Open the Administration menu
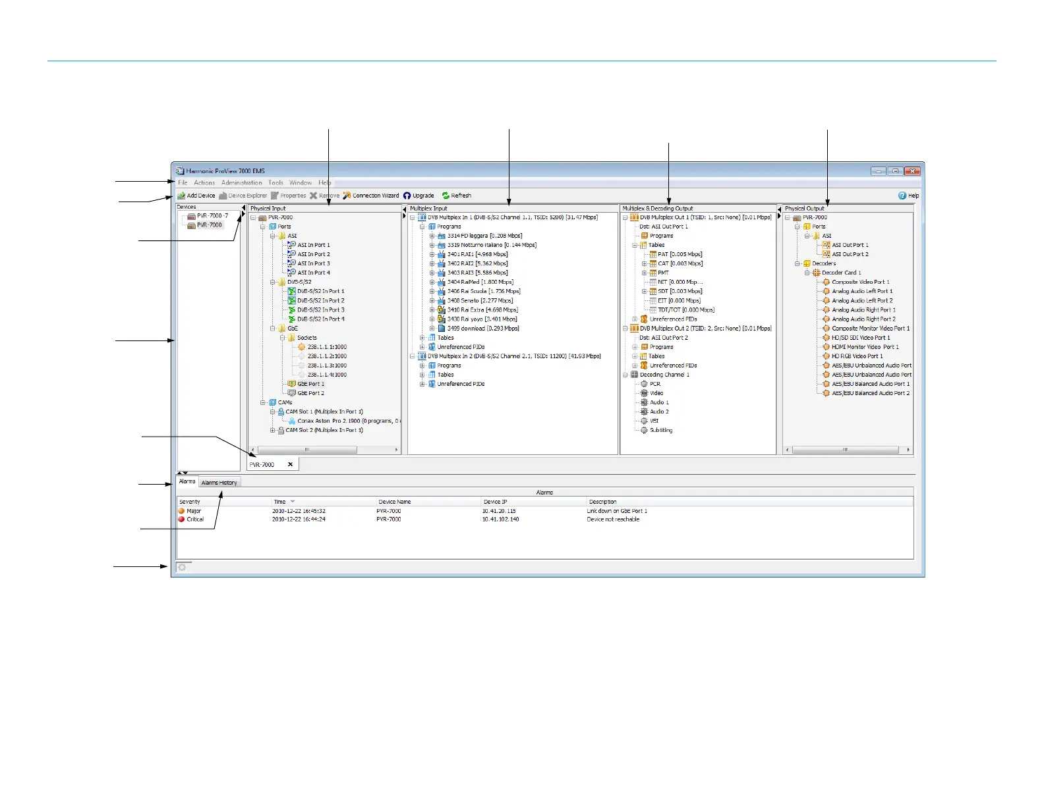Image resolution: width=1044 pixels, height=806 pixels. (x=241, y=183)
